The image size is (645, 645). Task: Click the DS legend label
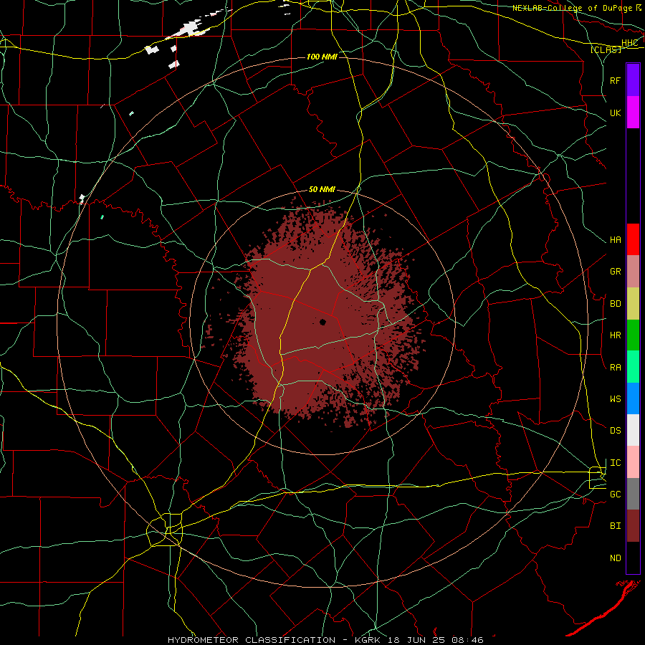[x=615, y=431]
